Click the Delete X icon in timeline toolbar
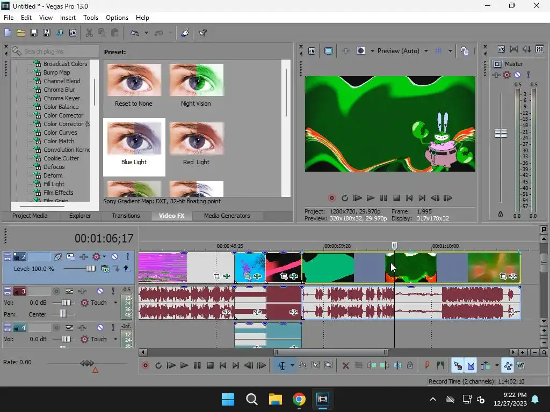 (x=345, y=365)
